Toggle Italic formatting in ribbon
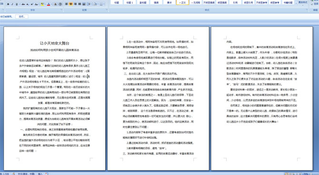This screenshot has width=319, height=175. pos(12,4)
